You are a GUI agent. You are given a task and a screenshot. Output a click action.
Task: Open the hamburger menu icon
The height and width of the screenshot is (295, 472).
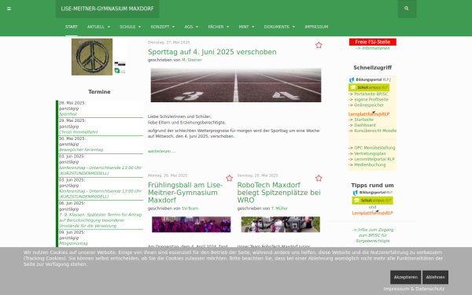pos(9,9)
